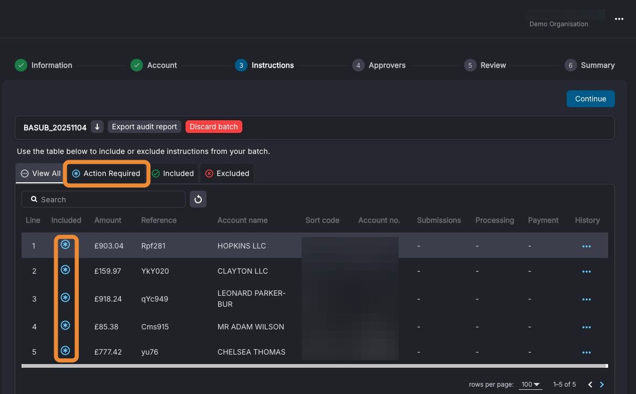Click the Account name column header
Screen dimensions: 636x394
(x=242, y=220)
